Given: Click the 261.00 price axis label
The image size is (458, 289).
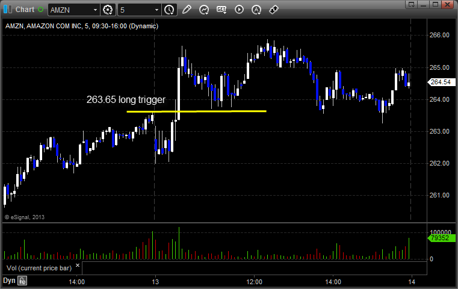Looking at the screenshot, I should [439, 195].
